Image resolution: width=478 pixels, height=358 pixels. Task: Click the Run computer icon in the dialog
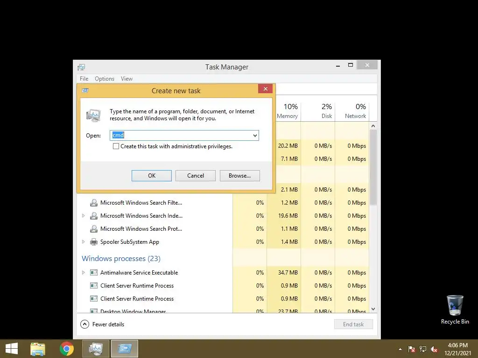click(x=93, y=115)
